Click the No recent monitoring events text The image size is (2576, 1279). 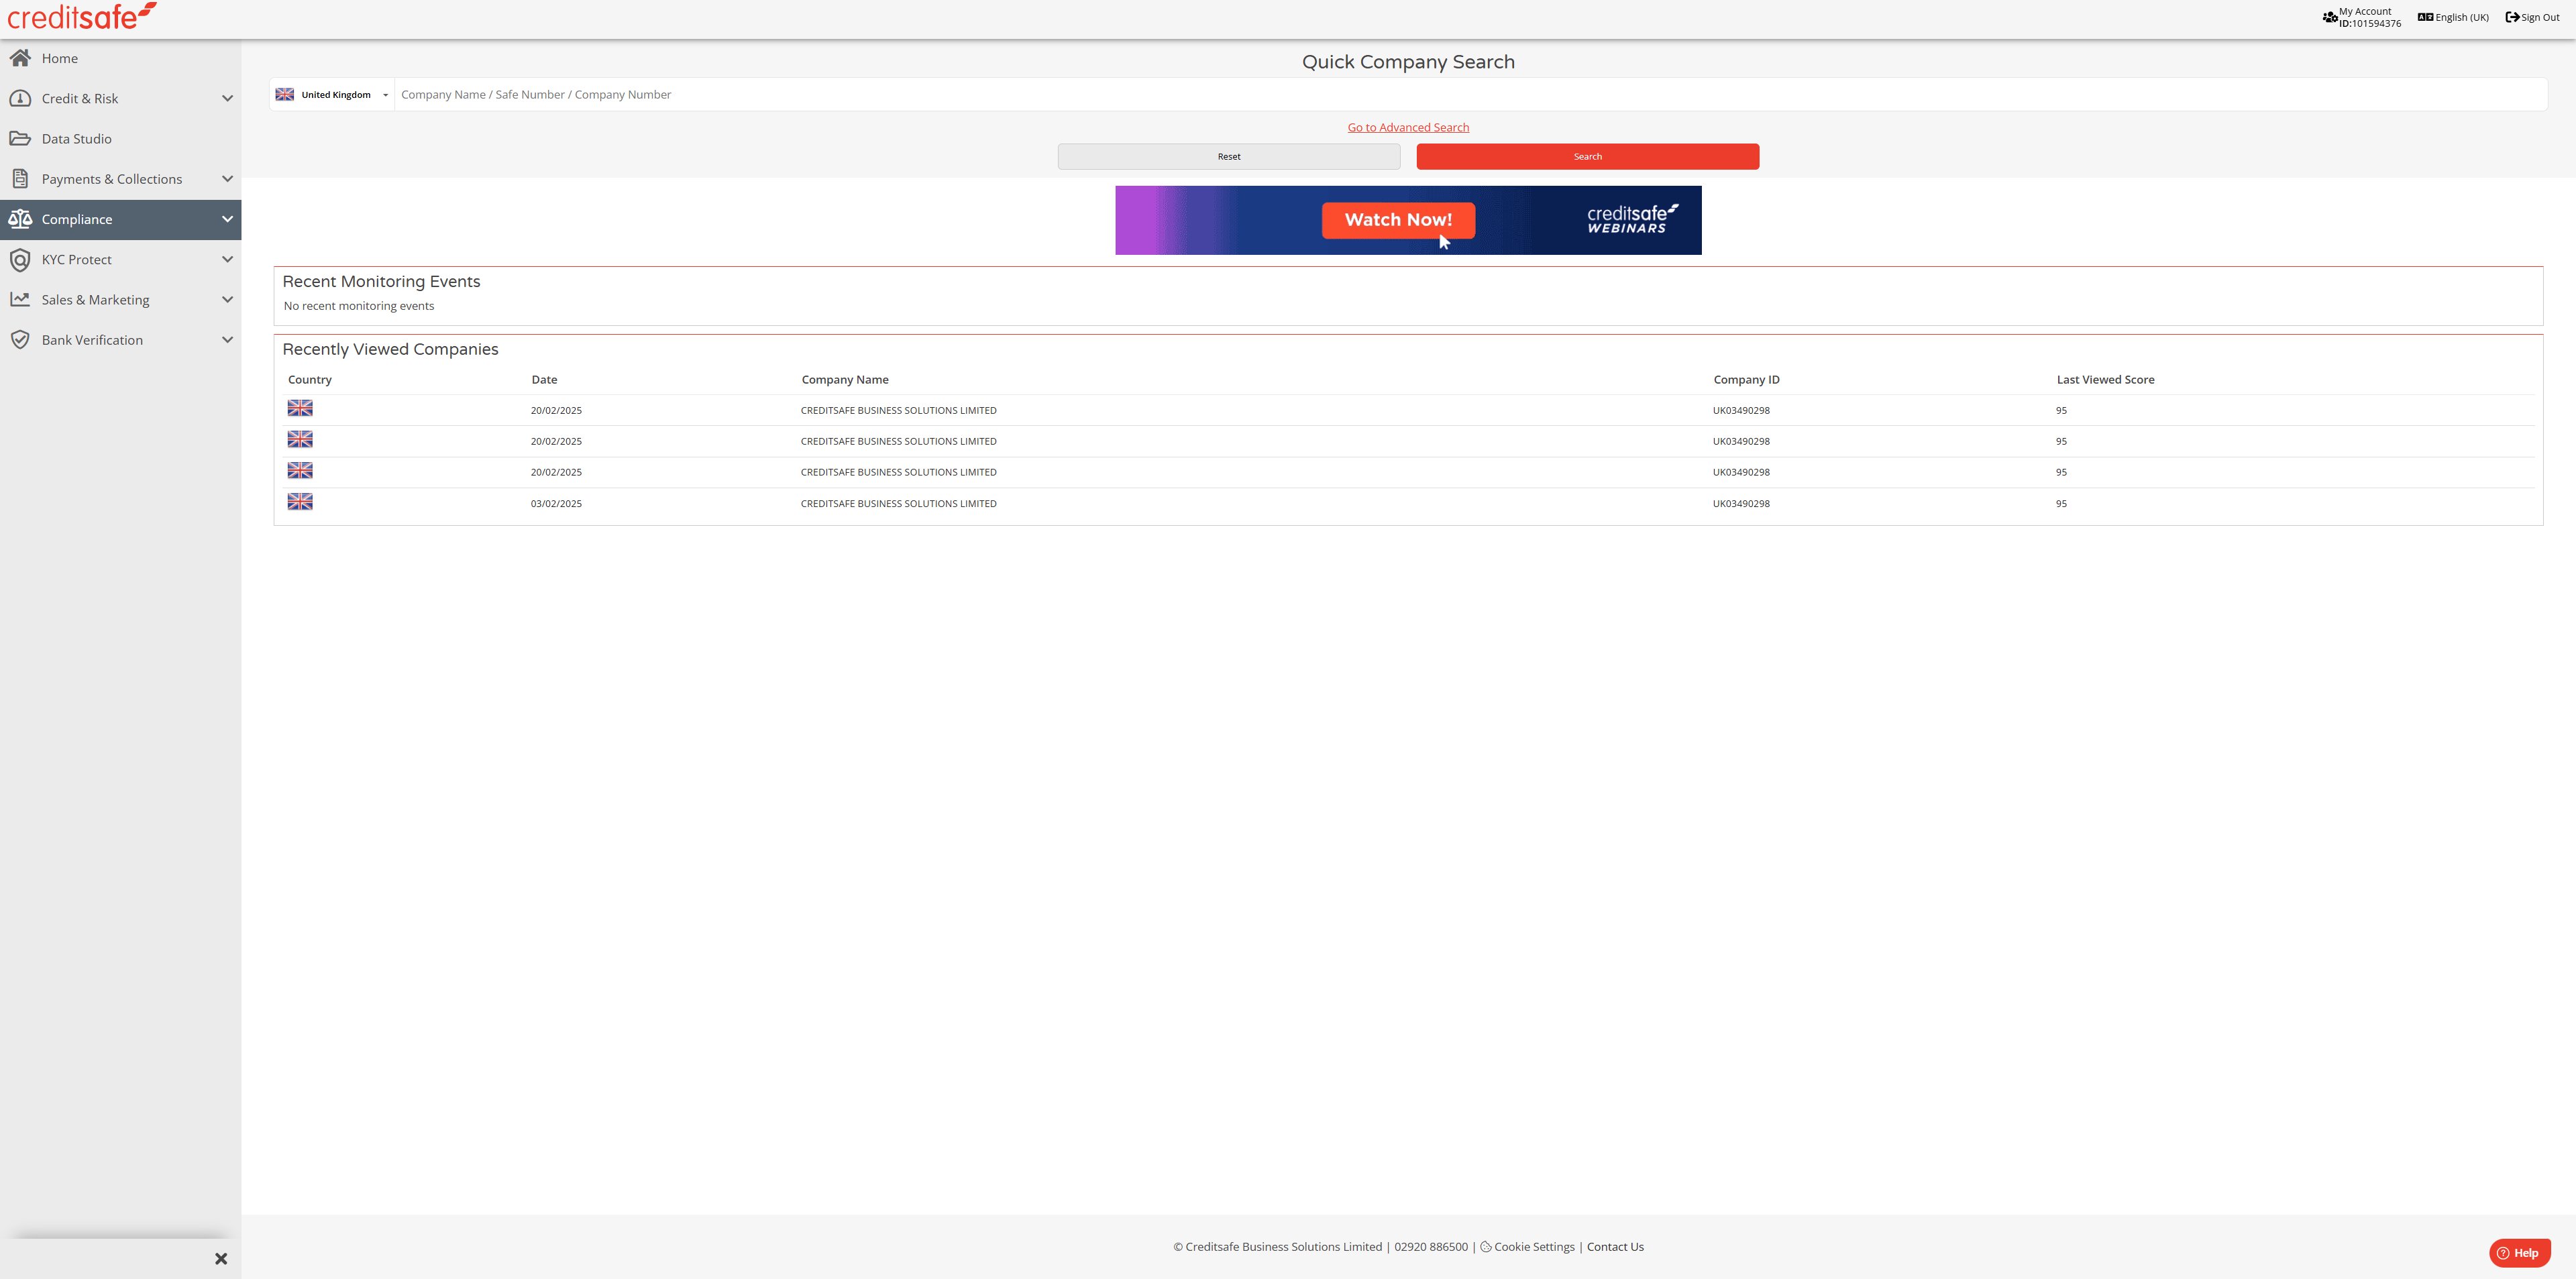pos(359,306)
